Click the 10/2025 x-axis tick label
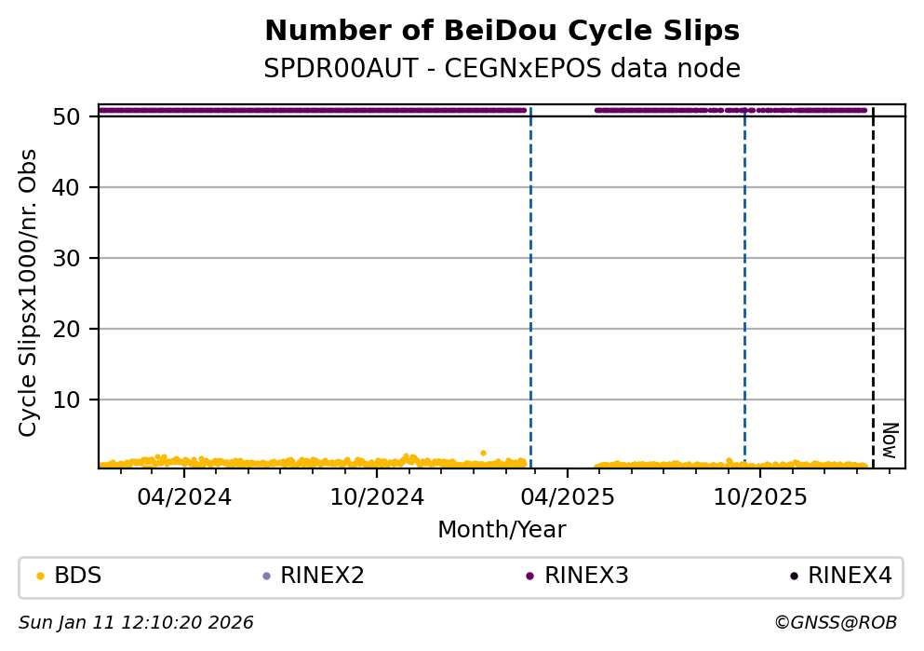The image size is (924, 651). coord(759,498)
